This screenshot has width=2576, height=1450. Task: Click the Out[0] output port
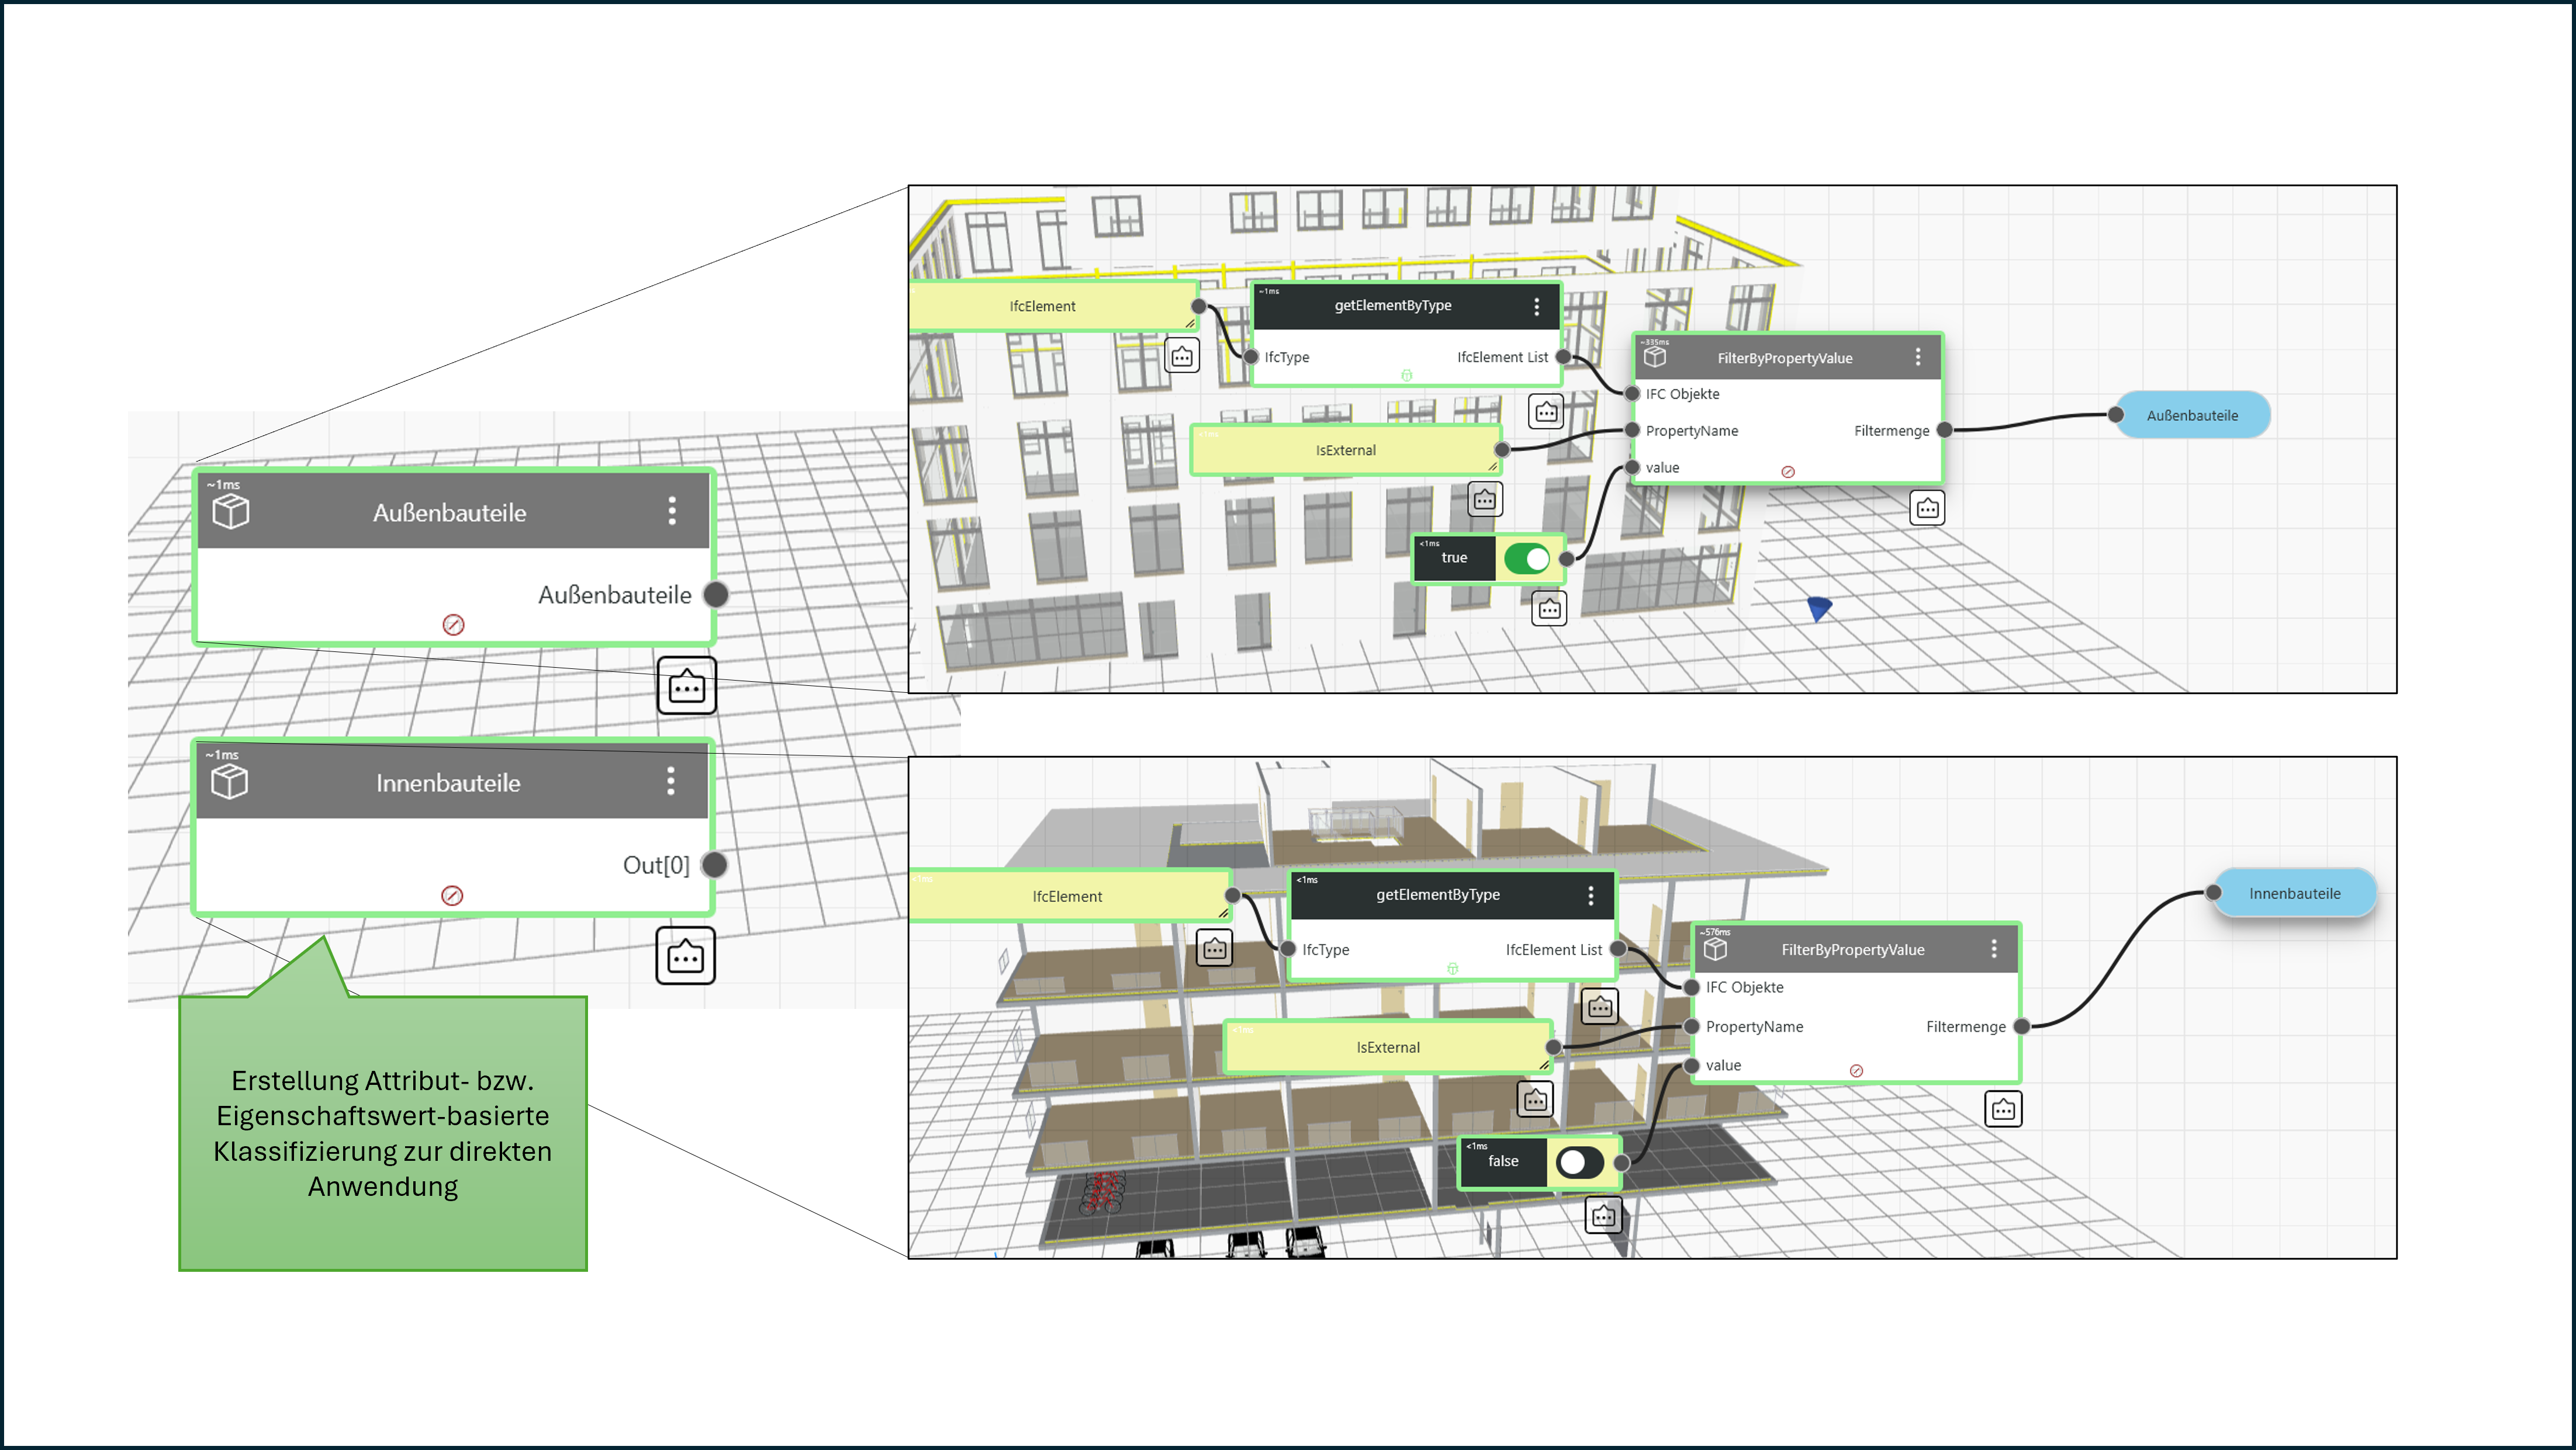point(715,865)
